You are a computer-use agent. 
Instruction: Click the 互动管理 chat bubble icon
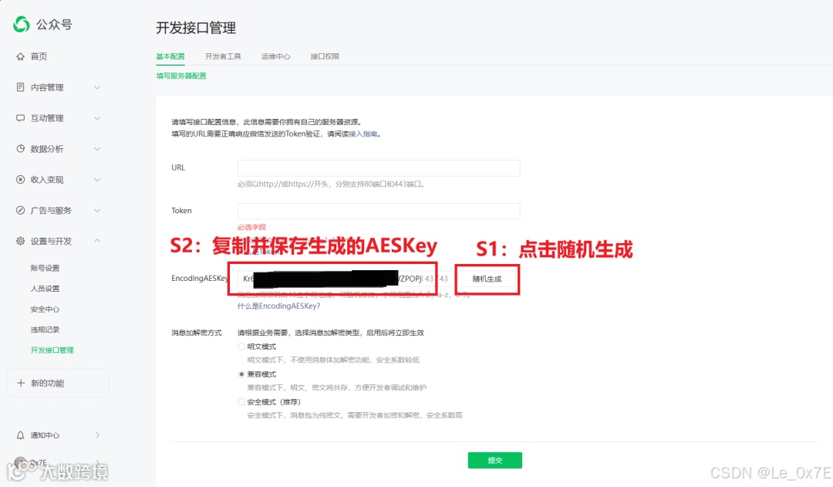pyautogui.click(x=20, y=118)
